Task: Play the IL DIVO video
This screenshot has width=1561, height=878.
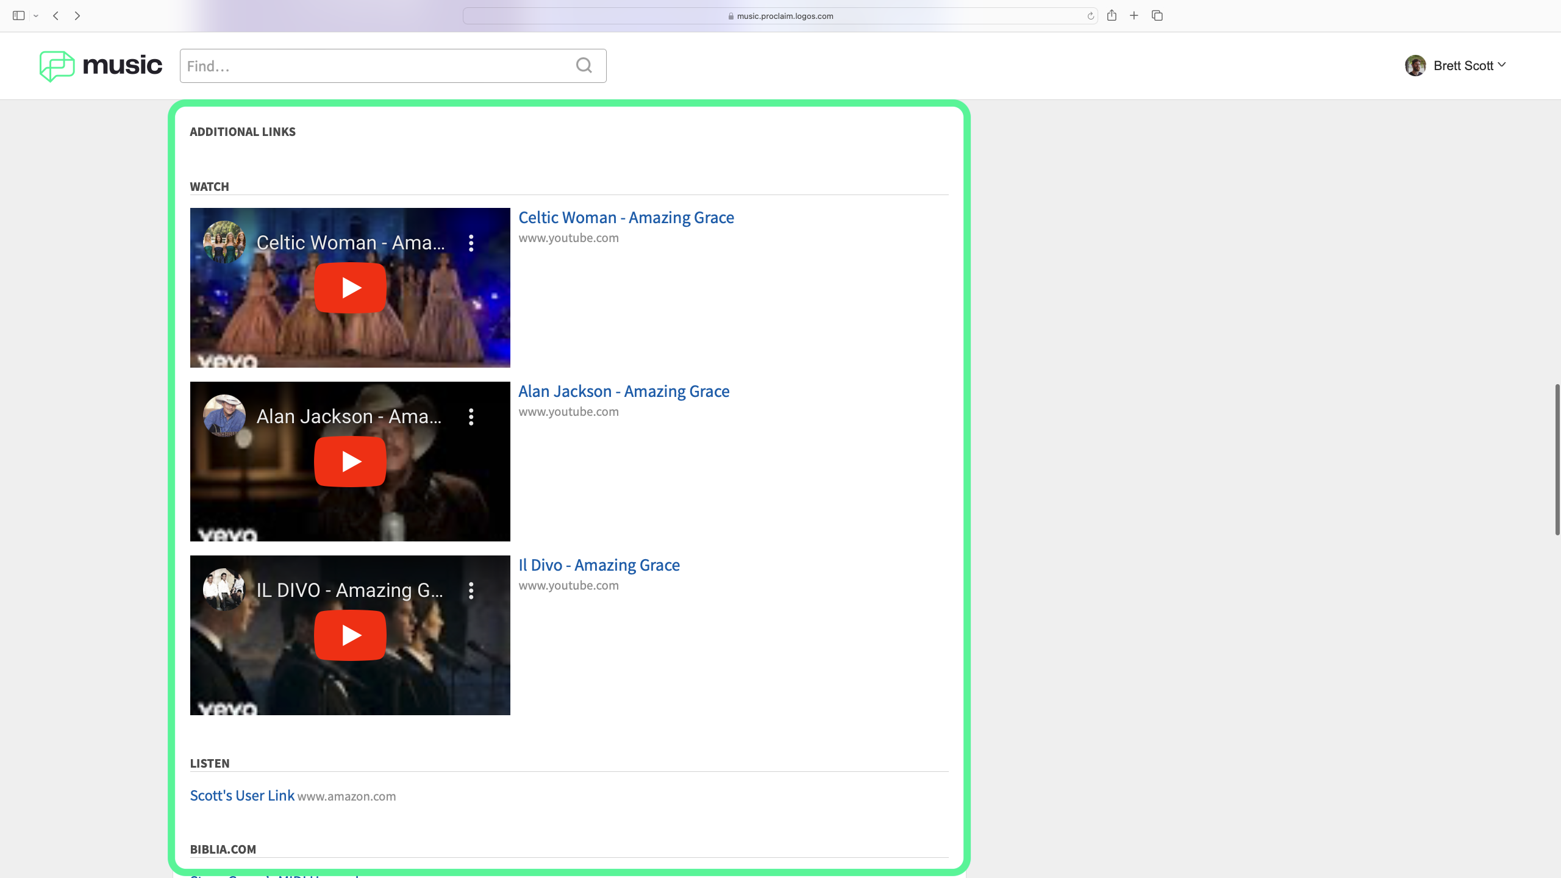Action: (350, 635)
